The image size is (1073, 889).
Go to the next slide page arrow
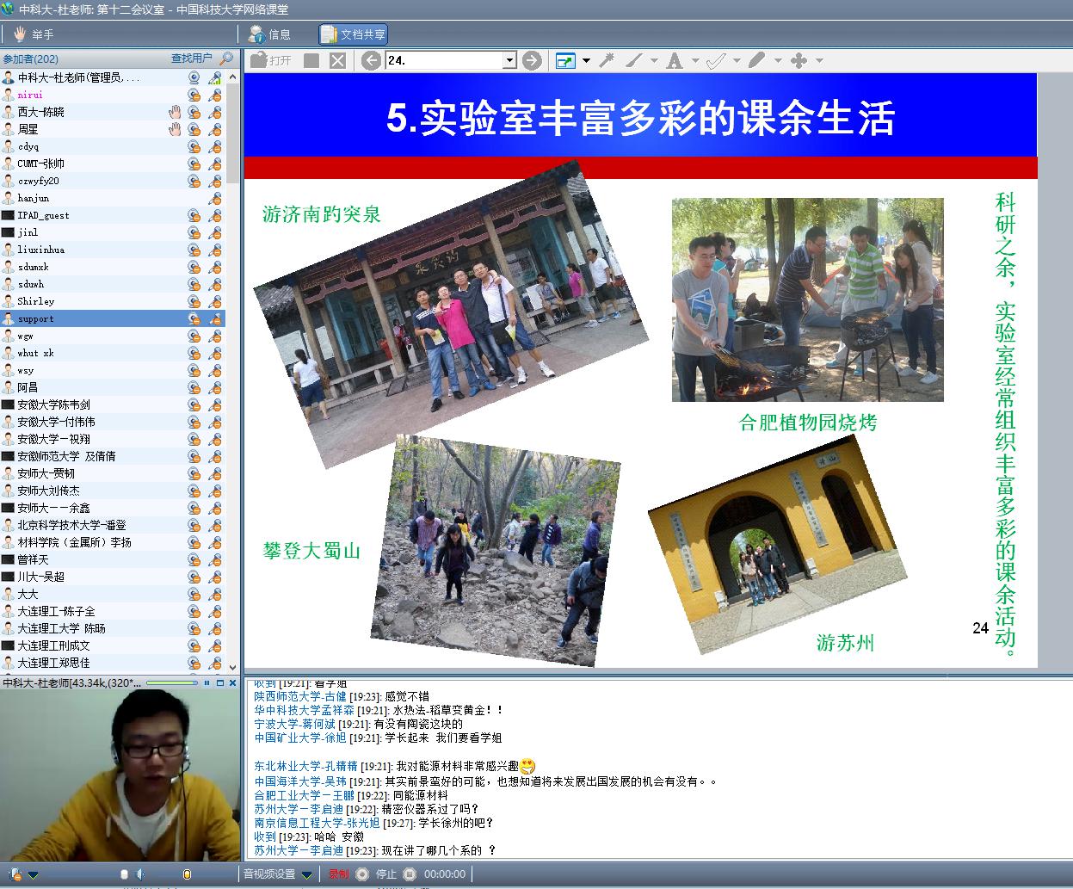532,60
